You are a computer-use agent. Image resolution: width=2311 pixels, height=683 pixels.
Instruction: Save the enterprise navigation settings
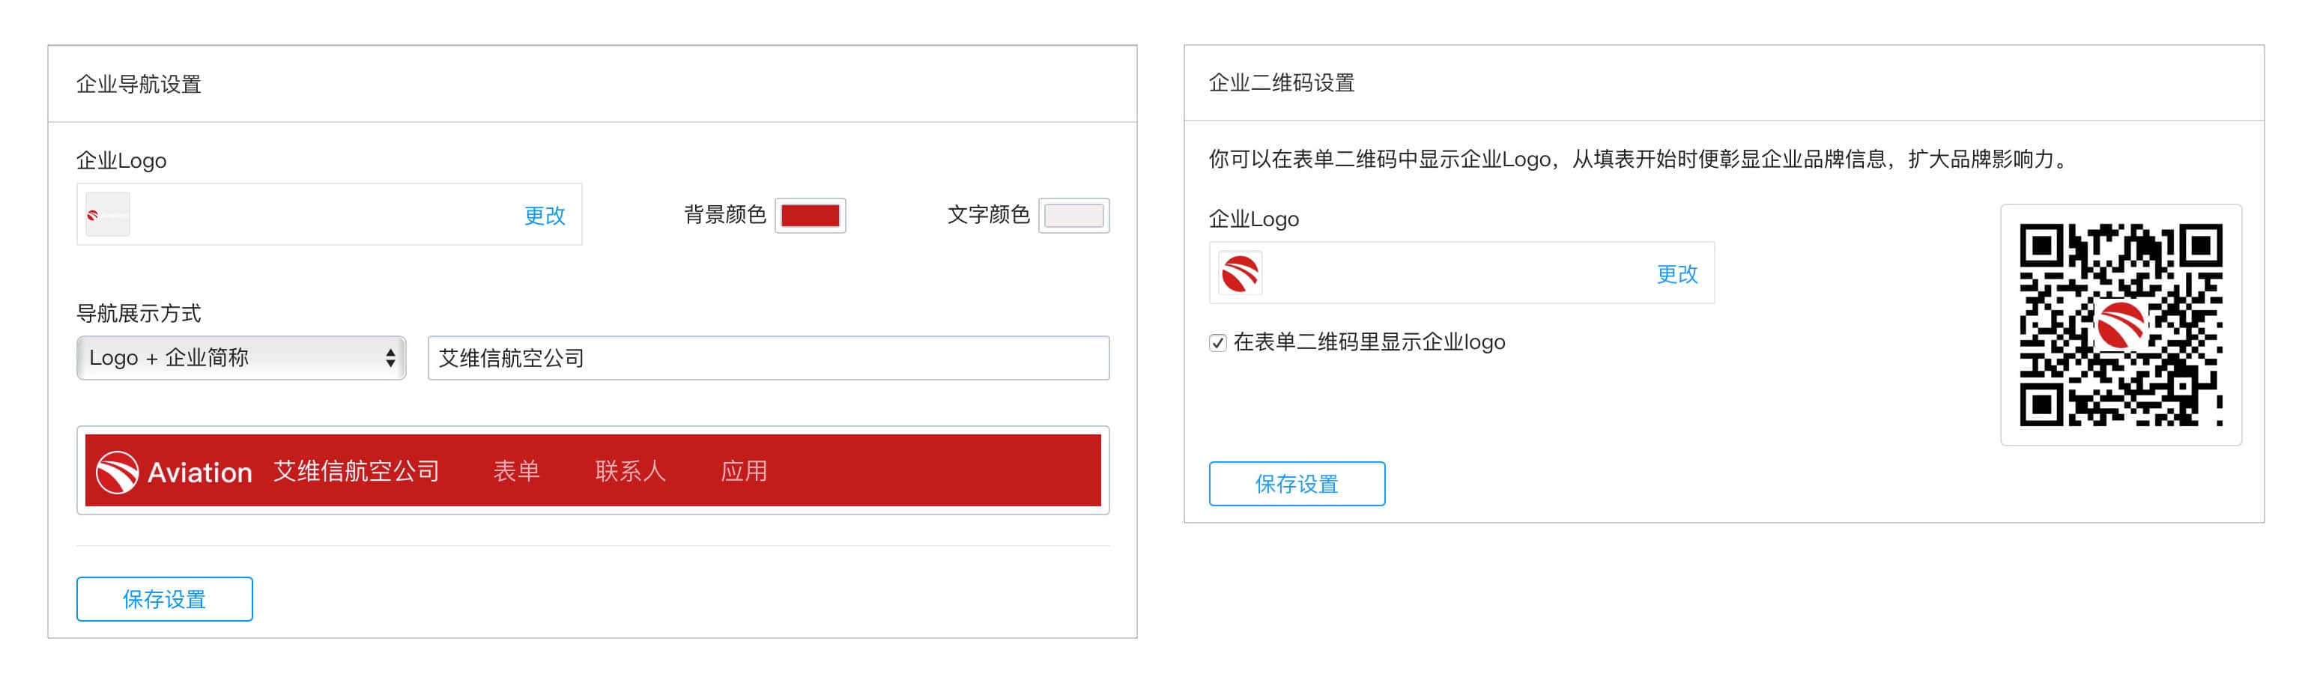pyautogui.click(x=164, y=598)
